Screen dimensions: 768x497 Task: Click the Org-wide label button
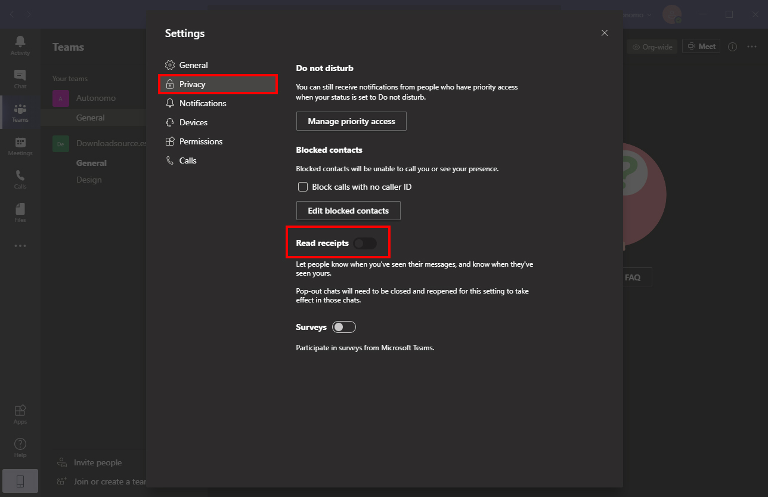[652, 47]
